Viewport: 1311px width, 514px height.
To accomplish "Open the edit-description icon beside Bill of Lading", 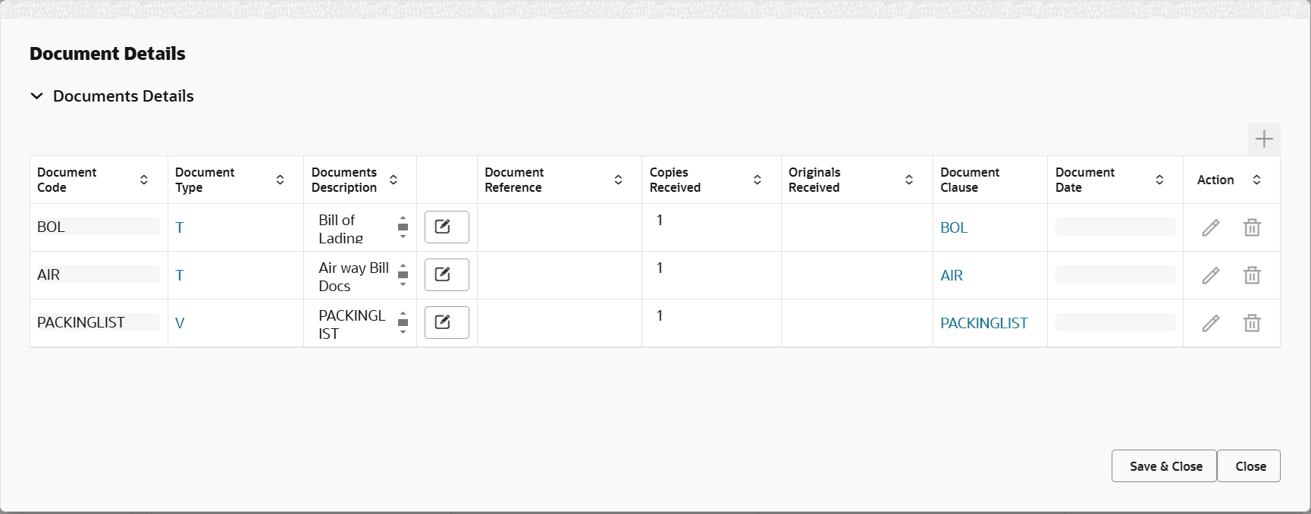I will 446,227.
